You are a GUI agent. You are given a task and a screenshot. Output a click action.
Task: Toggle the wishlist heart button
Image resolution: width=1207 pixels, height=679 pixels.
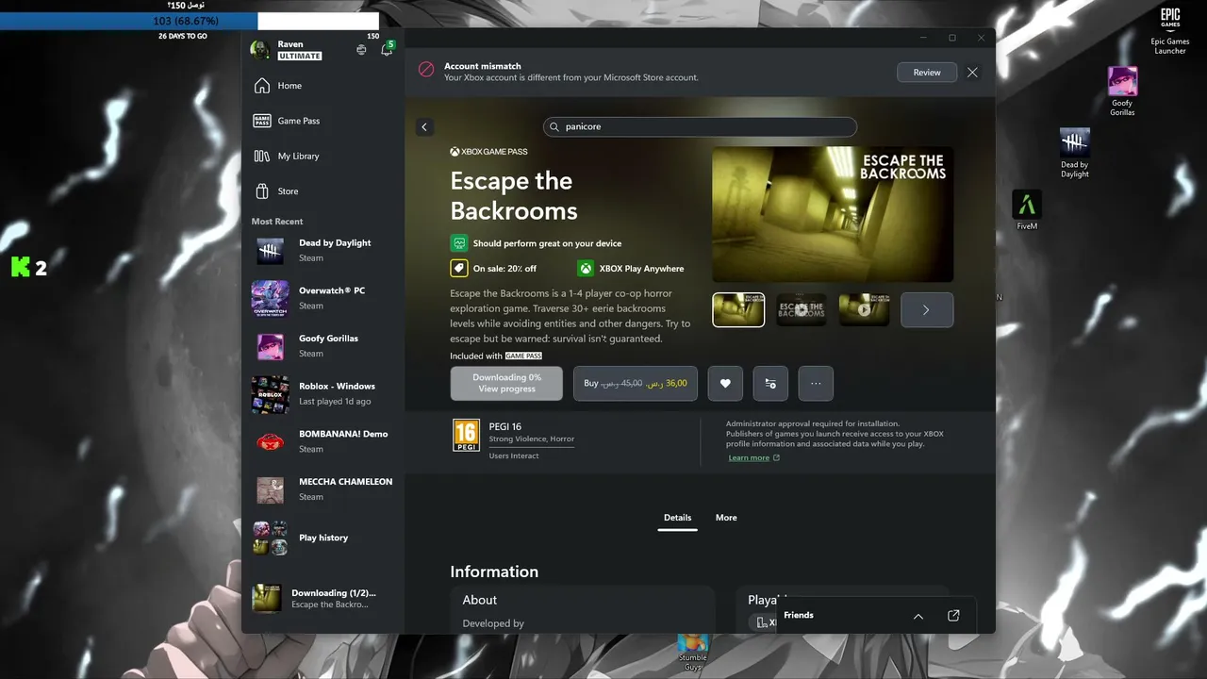(725, 383)
